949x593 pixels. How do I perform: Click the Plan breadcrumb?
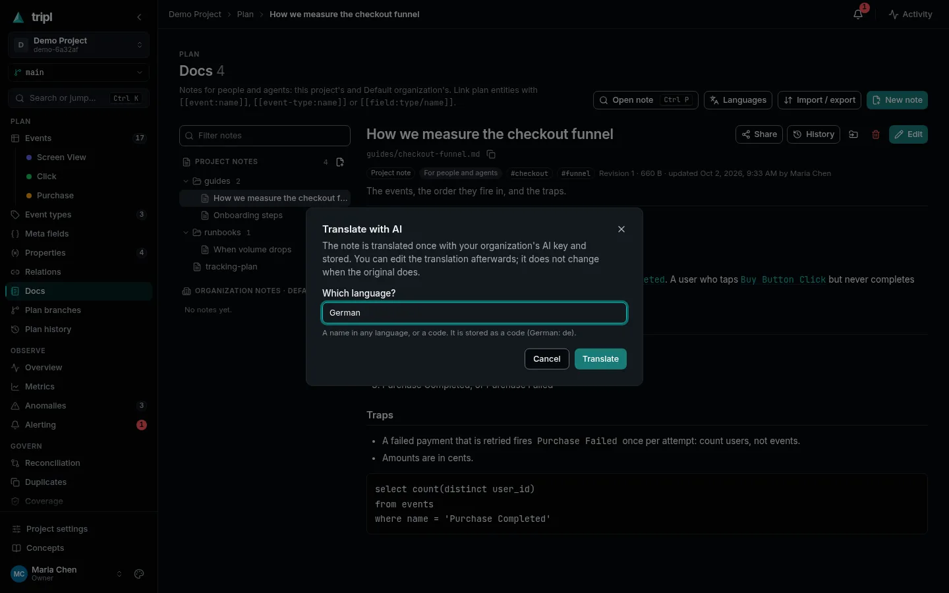245,14
